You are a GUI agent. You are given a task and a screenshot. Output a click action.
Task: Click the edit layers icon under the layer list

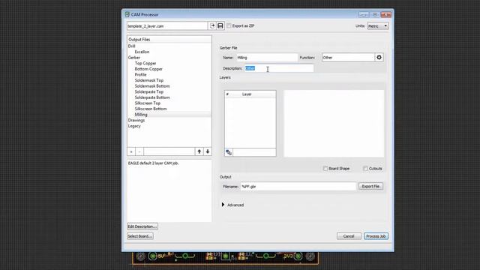click(229, 152)
